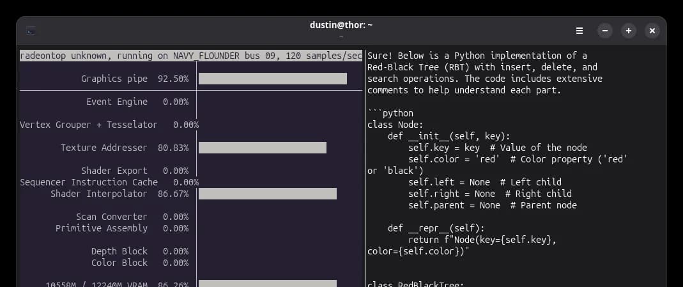
Task: Click the VRAM usage bar
Action: pos(268,284)
